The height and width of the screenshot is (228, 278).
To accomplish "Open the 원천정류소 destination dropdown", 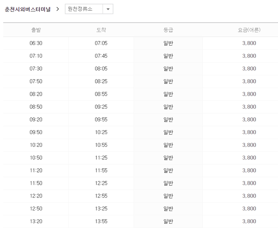I will coord(89,9).
